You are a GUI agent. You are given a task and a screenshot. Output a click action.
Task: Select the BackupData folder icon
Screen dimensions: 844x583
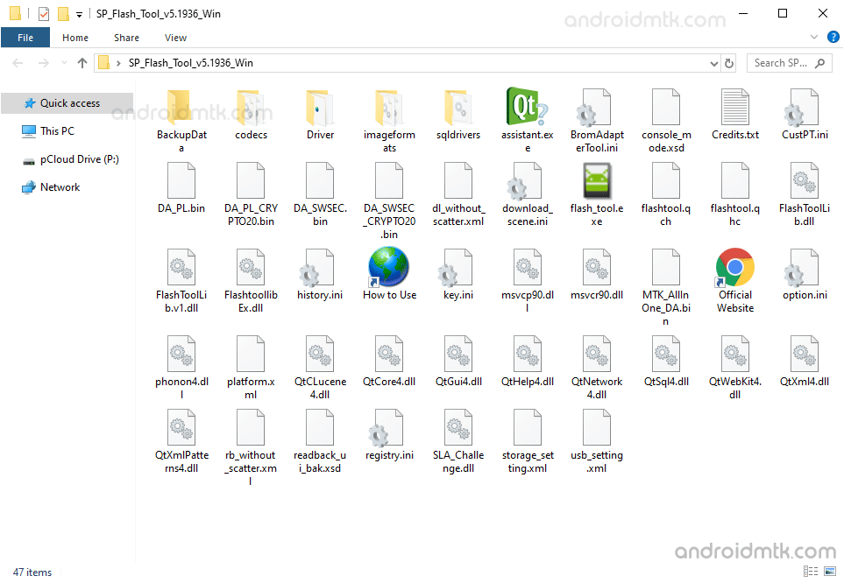click(x=179, y=108)
